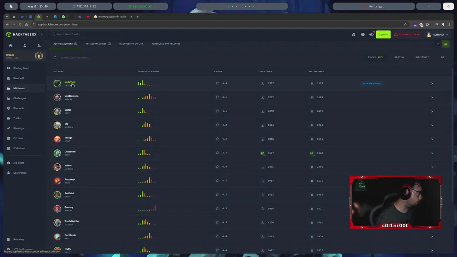Open Academy in the sidebar
This screenshot has height=257, width=457.
coord(19,240)
